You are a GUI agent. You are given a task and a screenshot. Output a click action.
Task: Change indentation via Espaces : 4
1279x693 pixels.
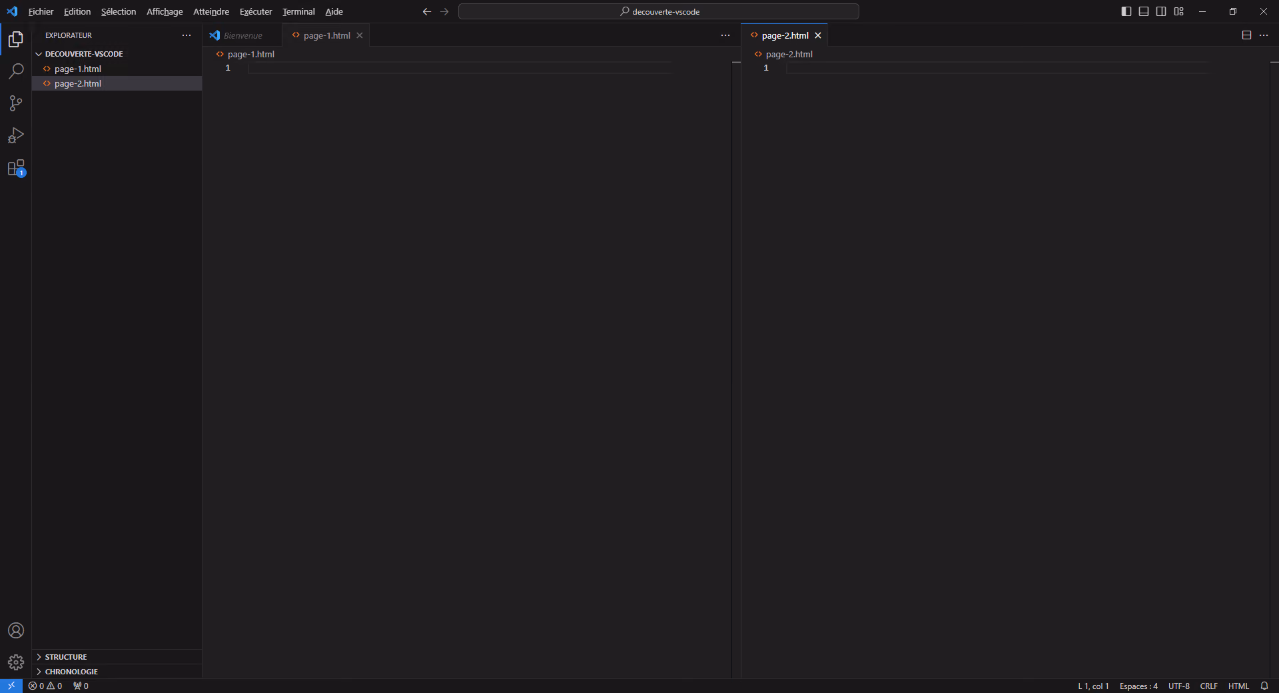tap(1138, 686)
